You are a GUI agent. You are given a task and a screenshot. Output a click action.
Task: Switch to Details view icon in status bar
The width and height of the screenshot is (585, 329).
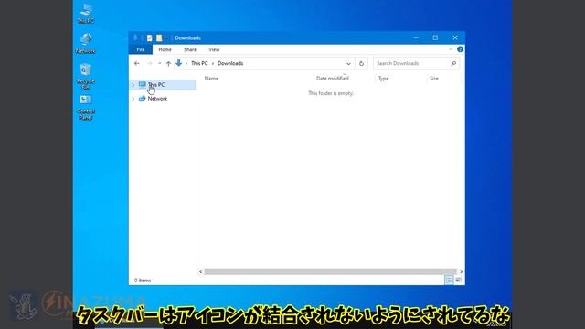pos(449,281)
